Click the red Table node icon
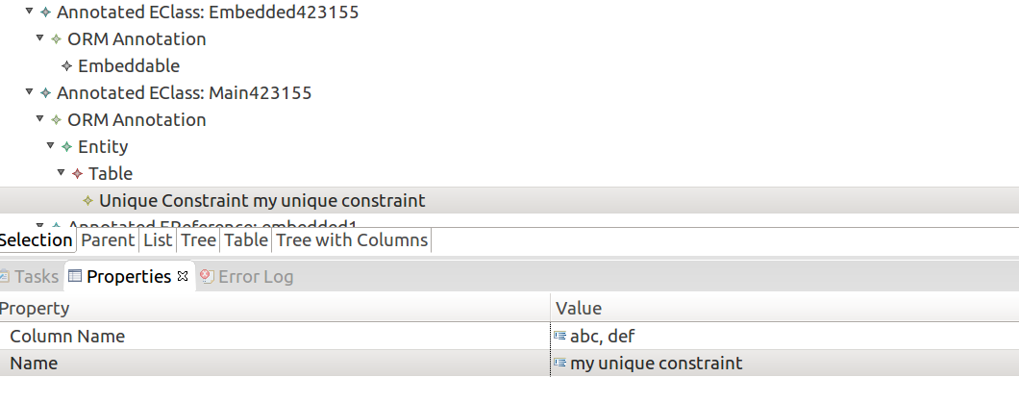This screenshot has width=1019, height=402. pyautogui.click(x=77, y=174)
